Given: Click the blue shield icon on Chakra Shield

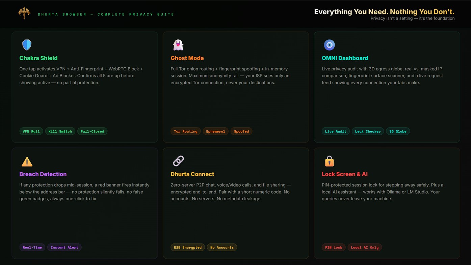Looking at the screenshot, I should tap(27, 45).
